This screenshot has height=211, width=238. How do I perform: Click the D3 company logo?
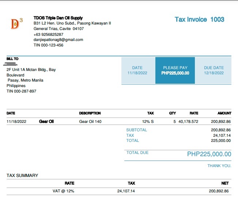coord(16,24)
